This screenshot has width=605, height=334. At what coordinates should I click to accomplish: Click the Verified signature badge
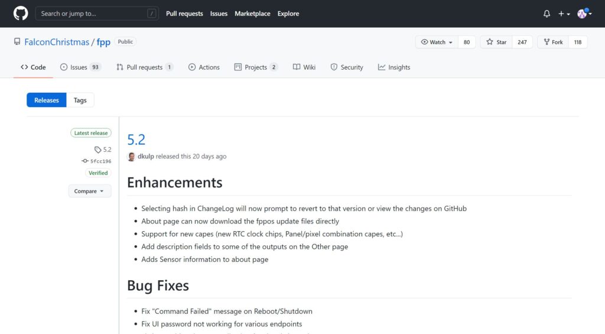98,173
